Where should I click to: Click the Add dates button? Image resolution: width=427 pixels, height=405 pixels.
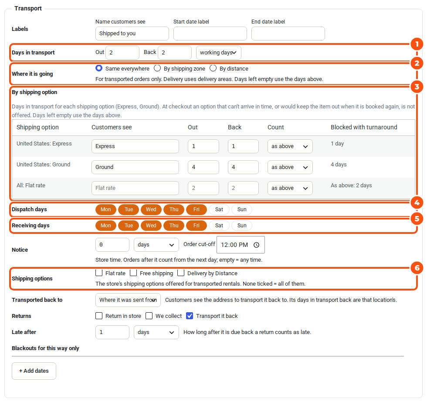(x=34, y=371)
